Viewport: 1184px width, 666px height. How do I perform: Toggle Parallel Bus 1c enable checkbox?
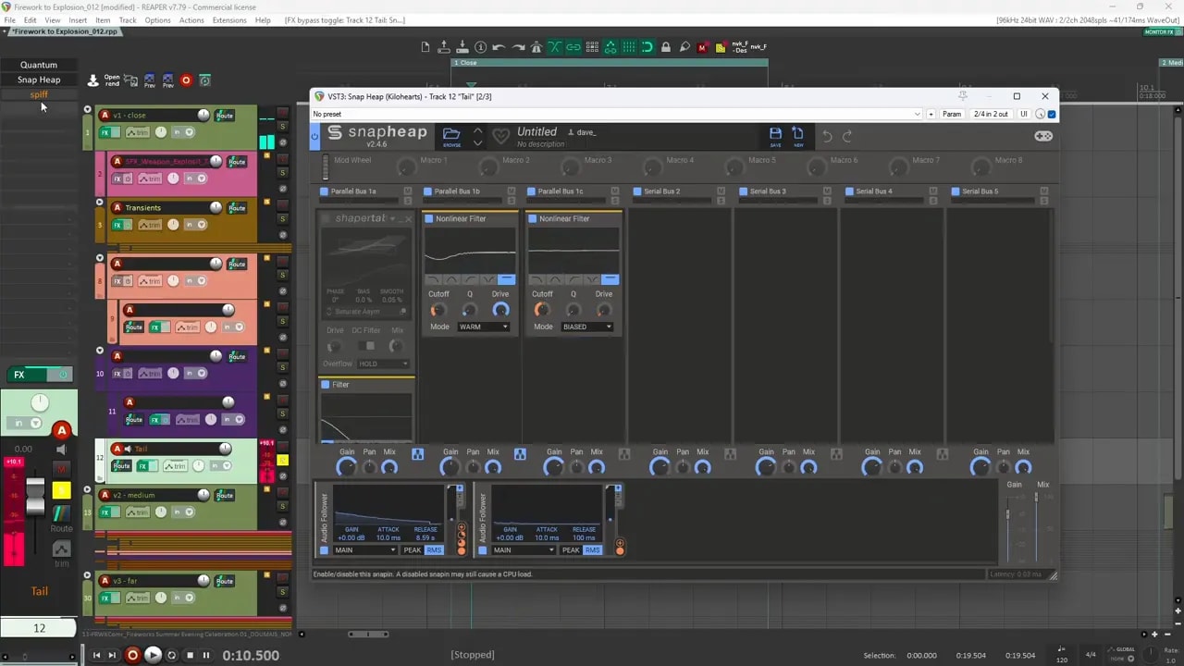tap(533, 191)
